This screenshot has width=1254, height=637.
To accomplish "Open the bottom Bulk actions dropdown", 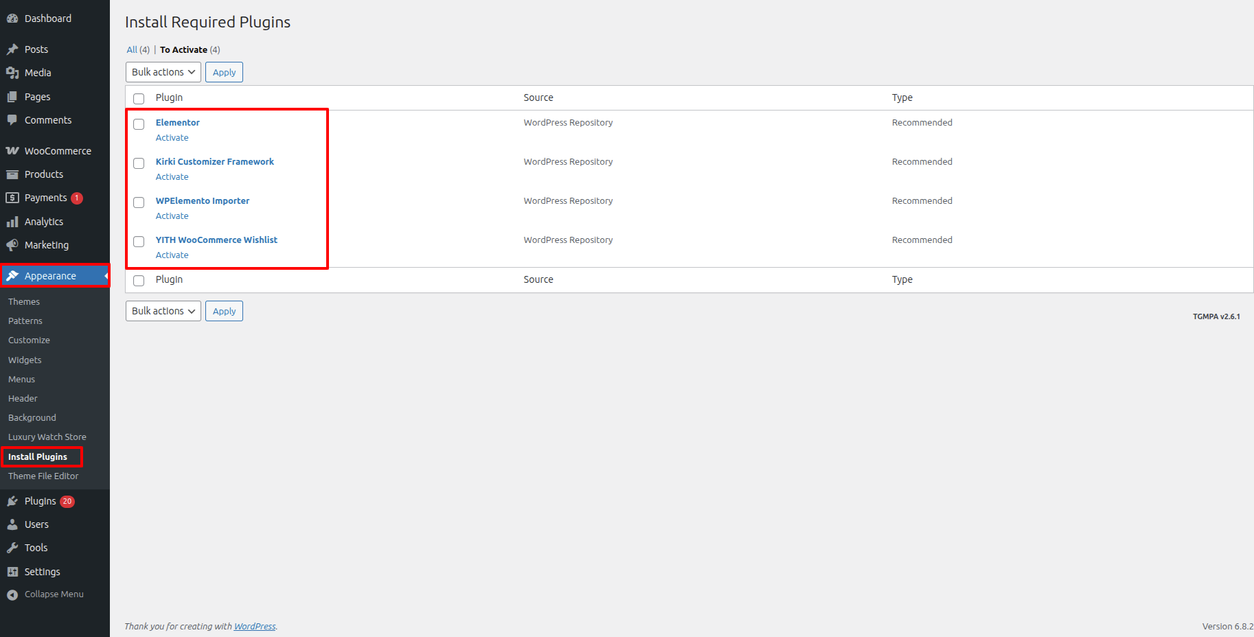I will pos(163,311).
